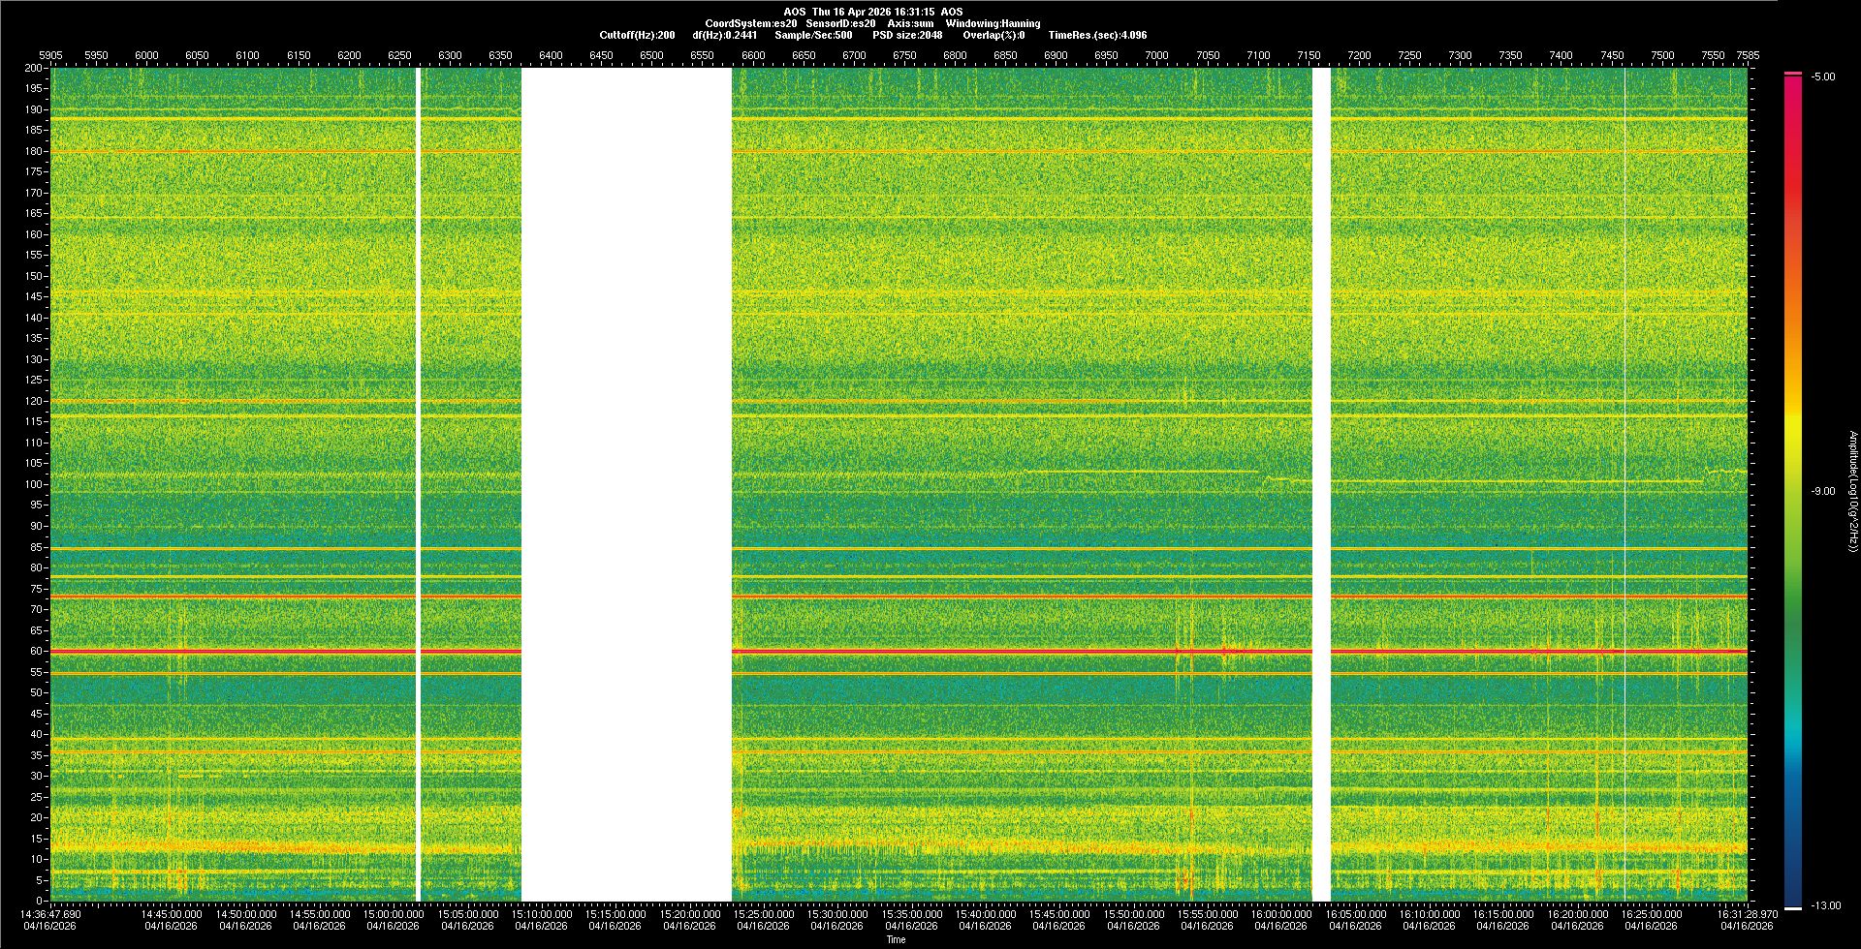The image size is (1861, 949).
Task: Click the large white data gap in the spectrogram
Action: coord(626,484)
